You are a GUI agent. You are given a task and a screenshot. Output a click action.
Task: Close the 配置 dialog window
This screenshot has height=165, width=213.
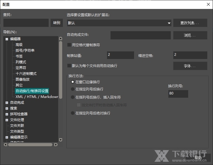click(208, 5)
